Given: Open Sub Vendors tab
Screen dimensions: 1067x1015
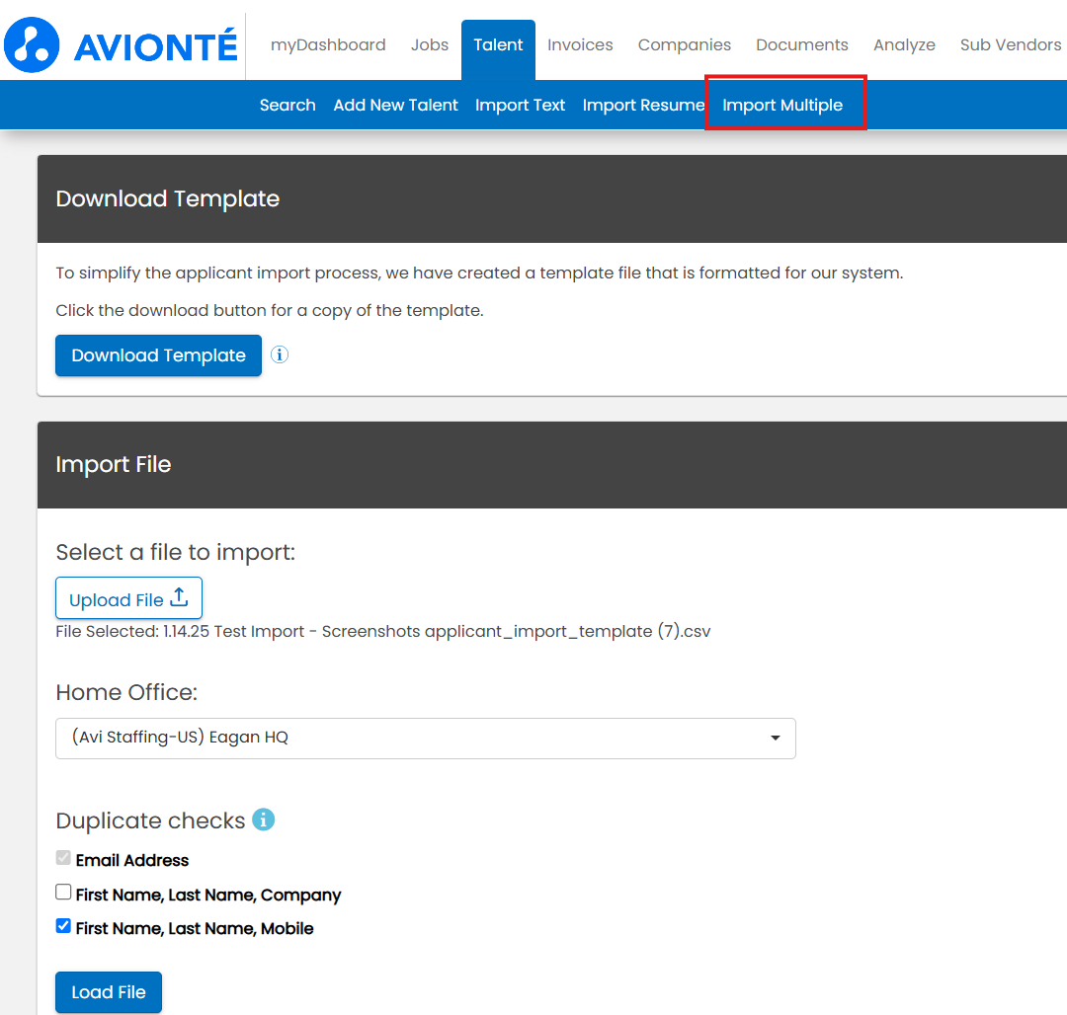Looking at the screenshot, I should click(x=1010, y=44).
